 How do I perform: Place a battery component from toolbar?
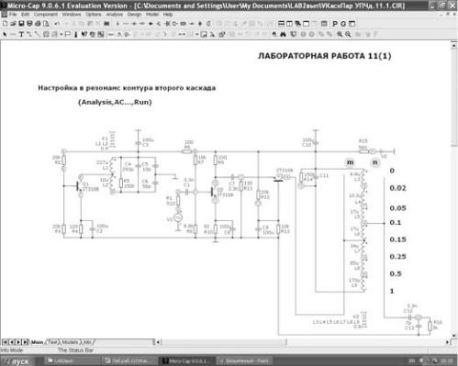pyautogui.click(x=191, y=24)
